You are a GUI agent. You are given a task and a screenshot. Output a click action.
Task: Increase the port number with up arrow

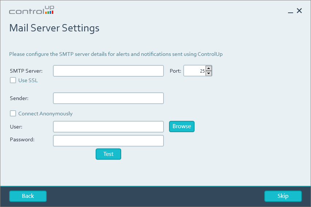point(208,68)
